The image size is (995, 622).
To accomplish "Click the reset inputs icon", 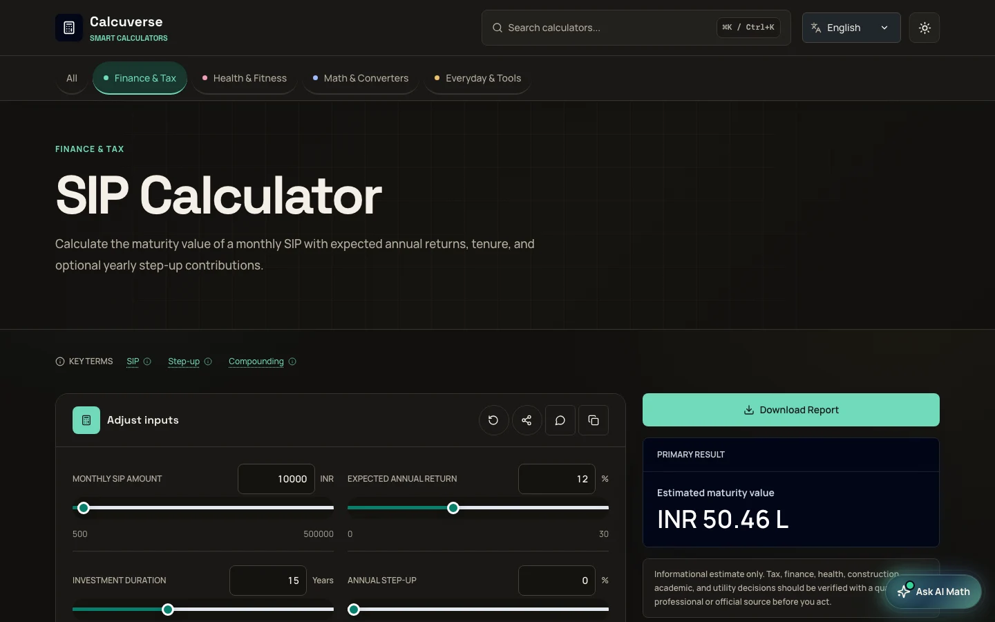I will pos(493,420).
